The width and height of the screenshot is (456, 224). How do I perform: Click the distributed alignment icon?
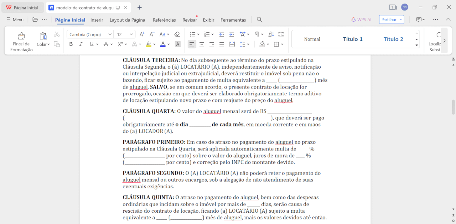[x=232, y=44]
